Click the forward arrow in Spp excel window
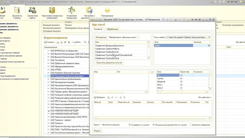This screenshot has height=138, width=245. pos(95,20)
